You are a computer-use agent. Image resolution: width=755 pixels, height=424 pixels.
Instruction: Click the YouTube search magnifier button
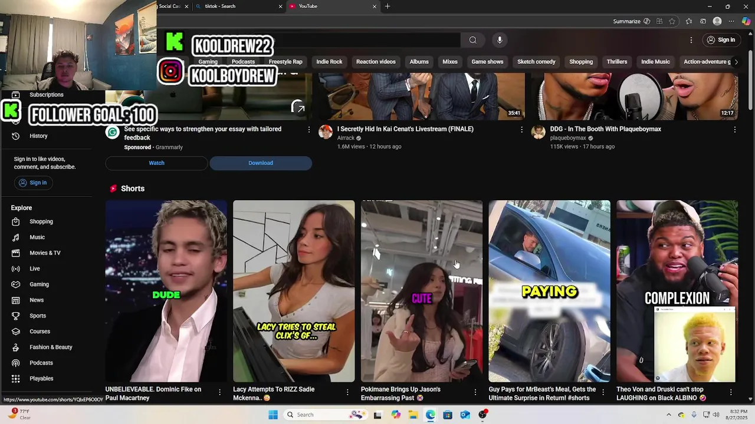472,40
